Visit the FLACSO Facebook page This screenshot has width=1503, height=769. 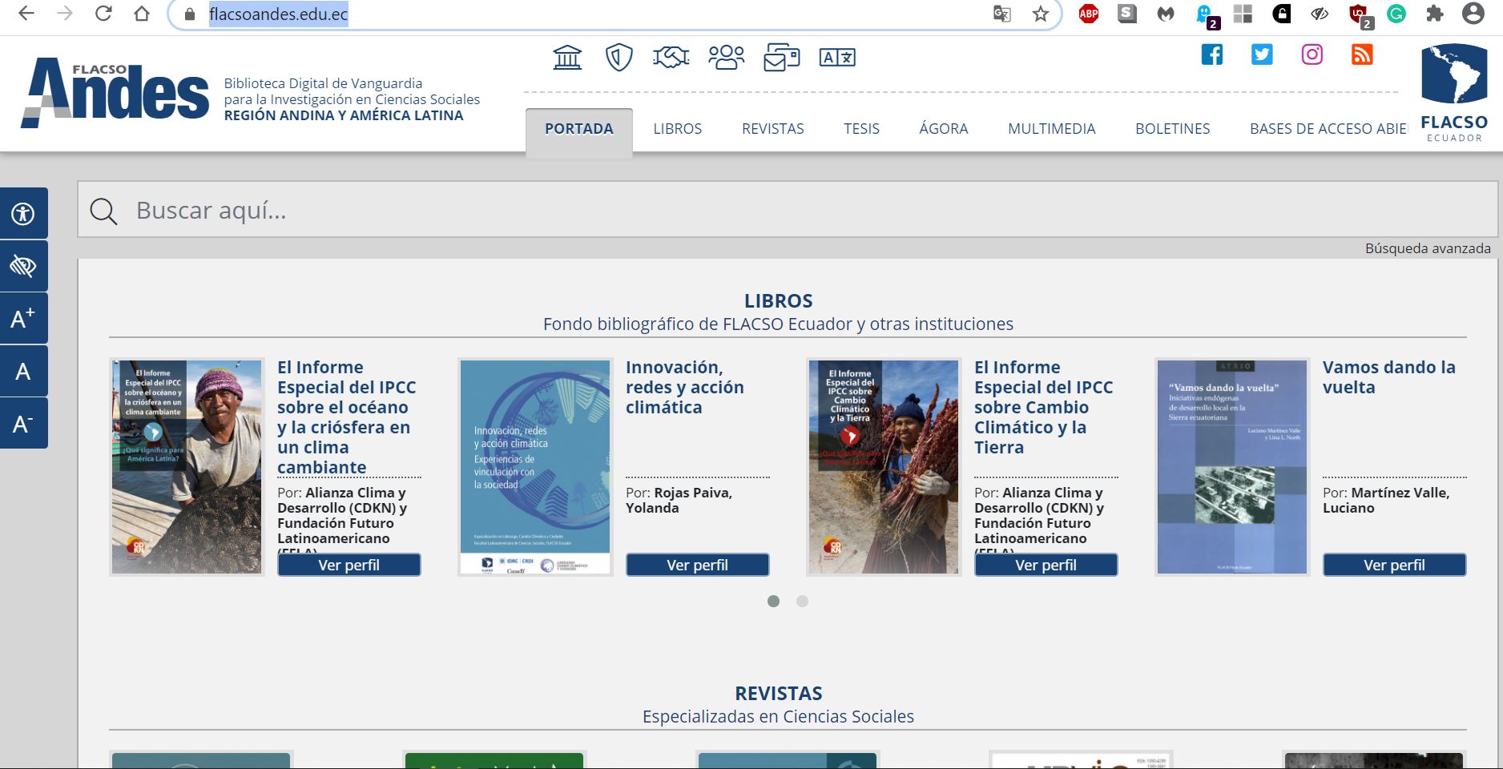[1211, 54]
